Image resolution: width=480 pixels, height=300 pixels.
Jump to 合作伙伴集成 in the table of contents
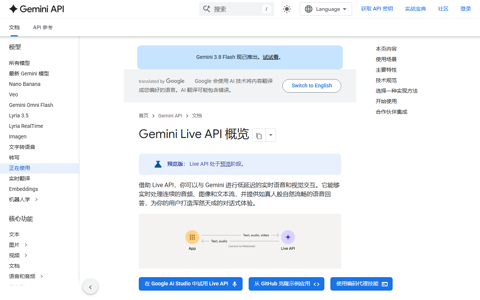pos(391,112)
